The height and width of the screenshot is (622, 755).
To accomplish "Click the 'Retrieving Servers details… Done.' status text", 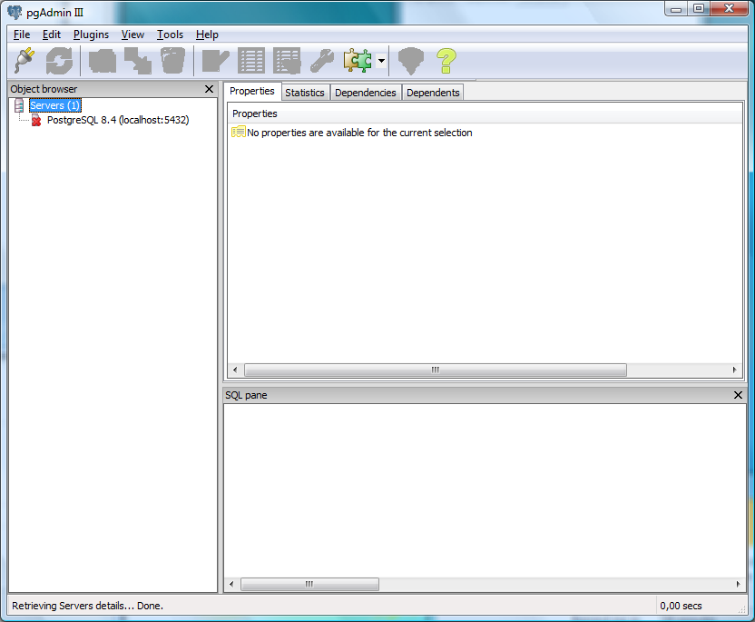I will pyautogui.click(x=88, y=606).
